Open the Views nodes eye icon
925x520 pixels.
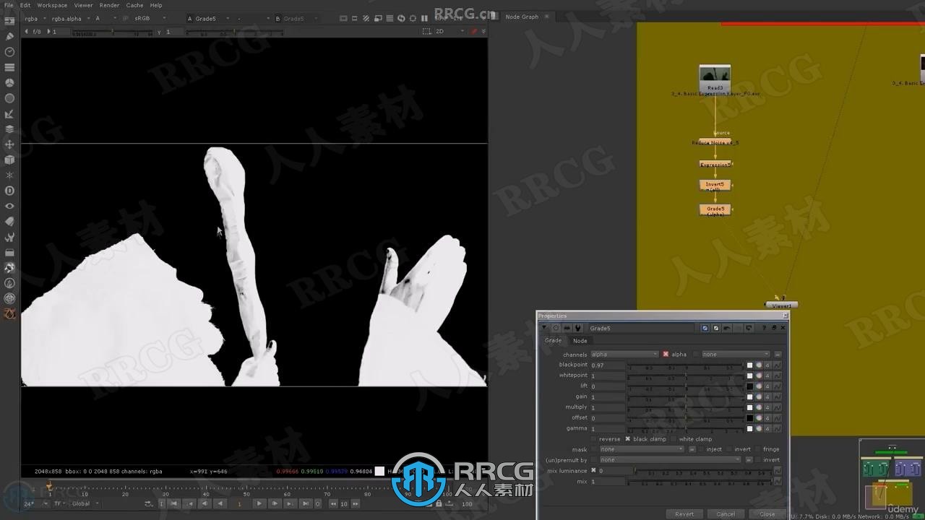click(9, 207)
